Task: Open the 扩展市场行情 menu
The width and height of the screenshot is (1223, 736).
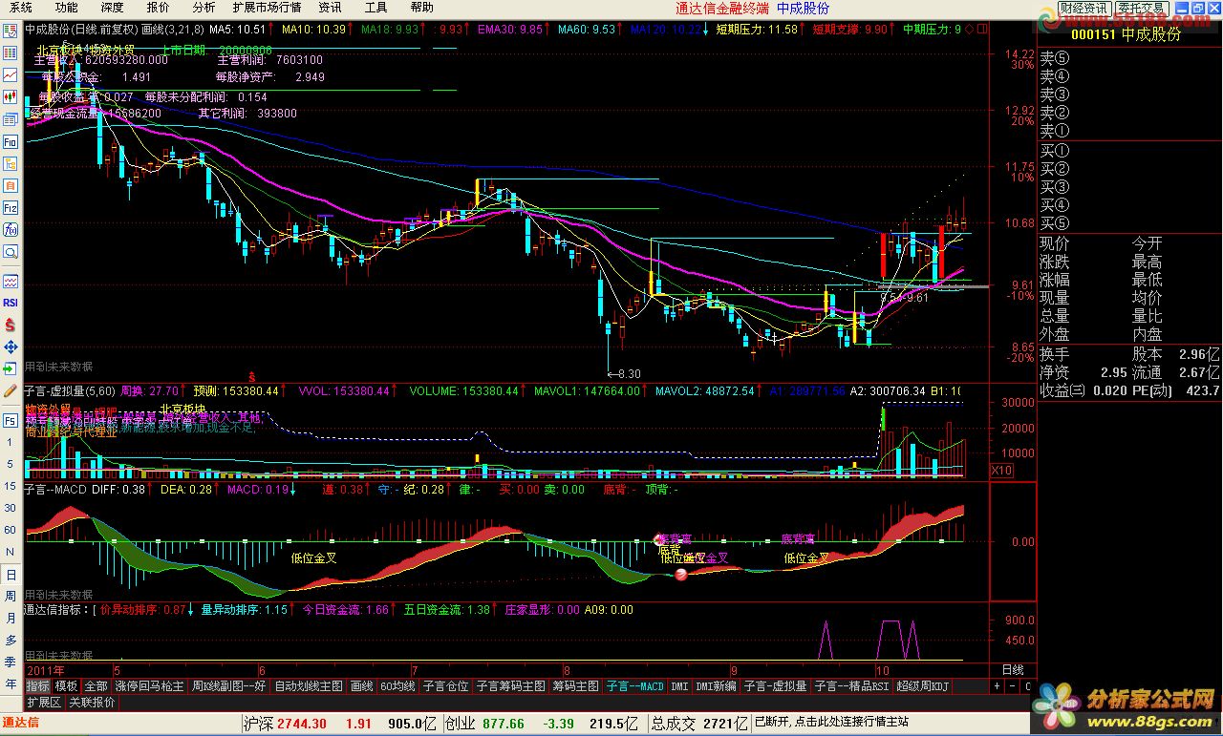Action: (x=267, y=8)
